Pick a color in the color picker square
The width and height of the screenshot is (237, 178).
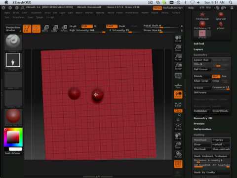(x=13, y=137)
